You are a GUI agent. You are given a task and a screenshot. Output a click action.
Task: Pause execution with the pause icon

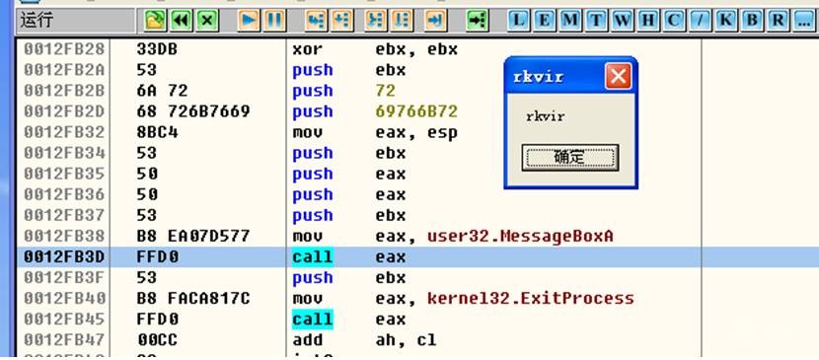pos(275,21)
